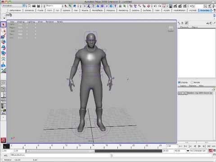Screen dimensions: 216x162
Task: Click the red magnet snap icon
Action: click(x=148, y=6)
